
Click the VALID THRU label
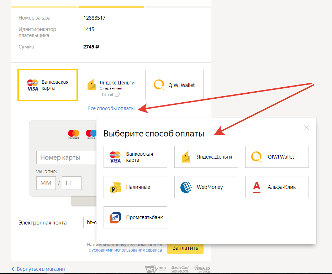[x=47, y=172]
